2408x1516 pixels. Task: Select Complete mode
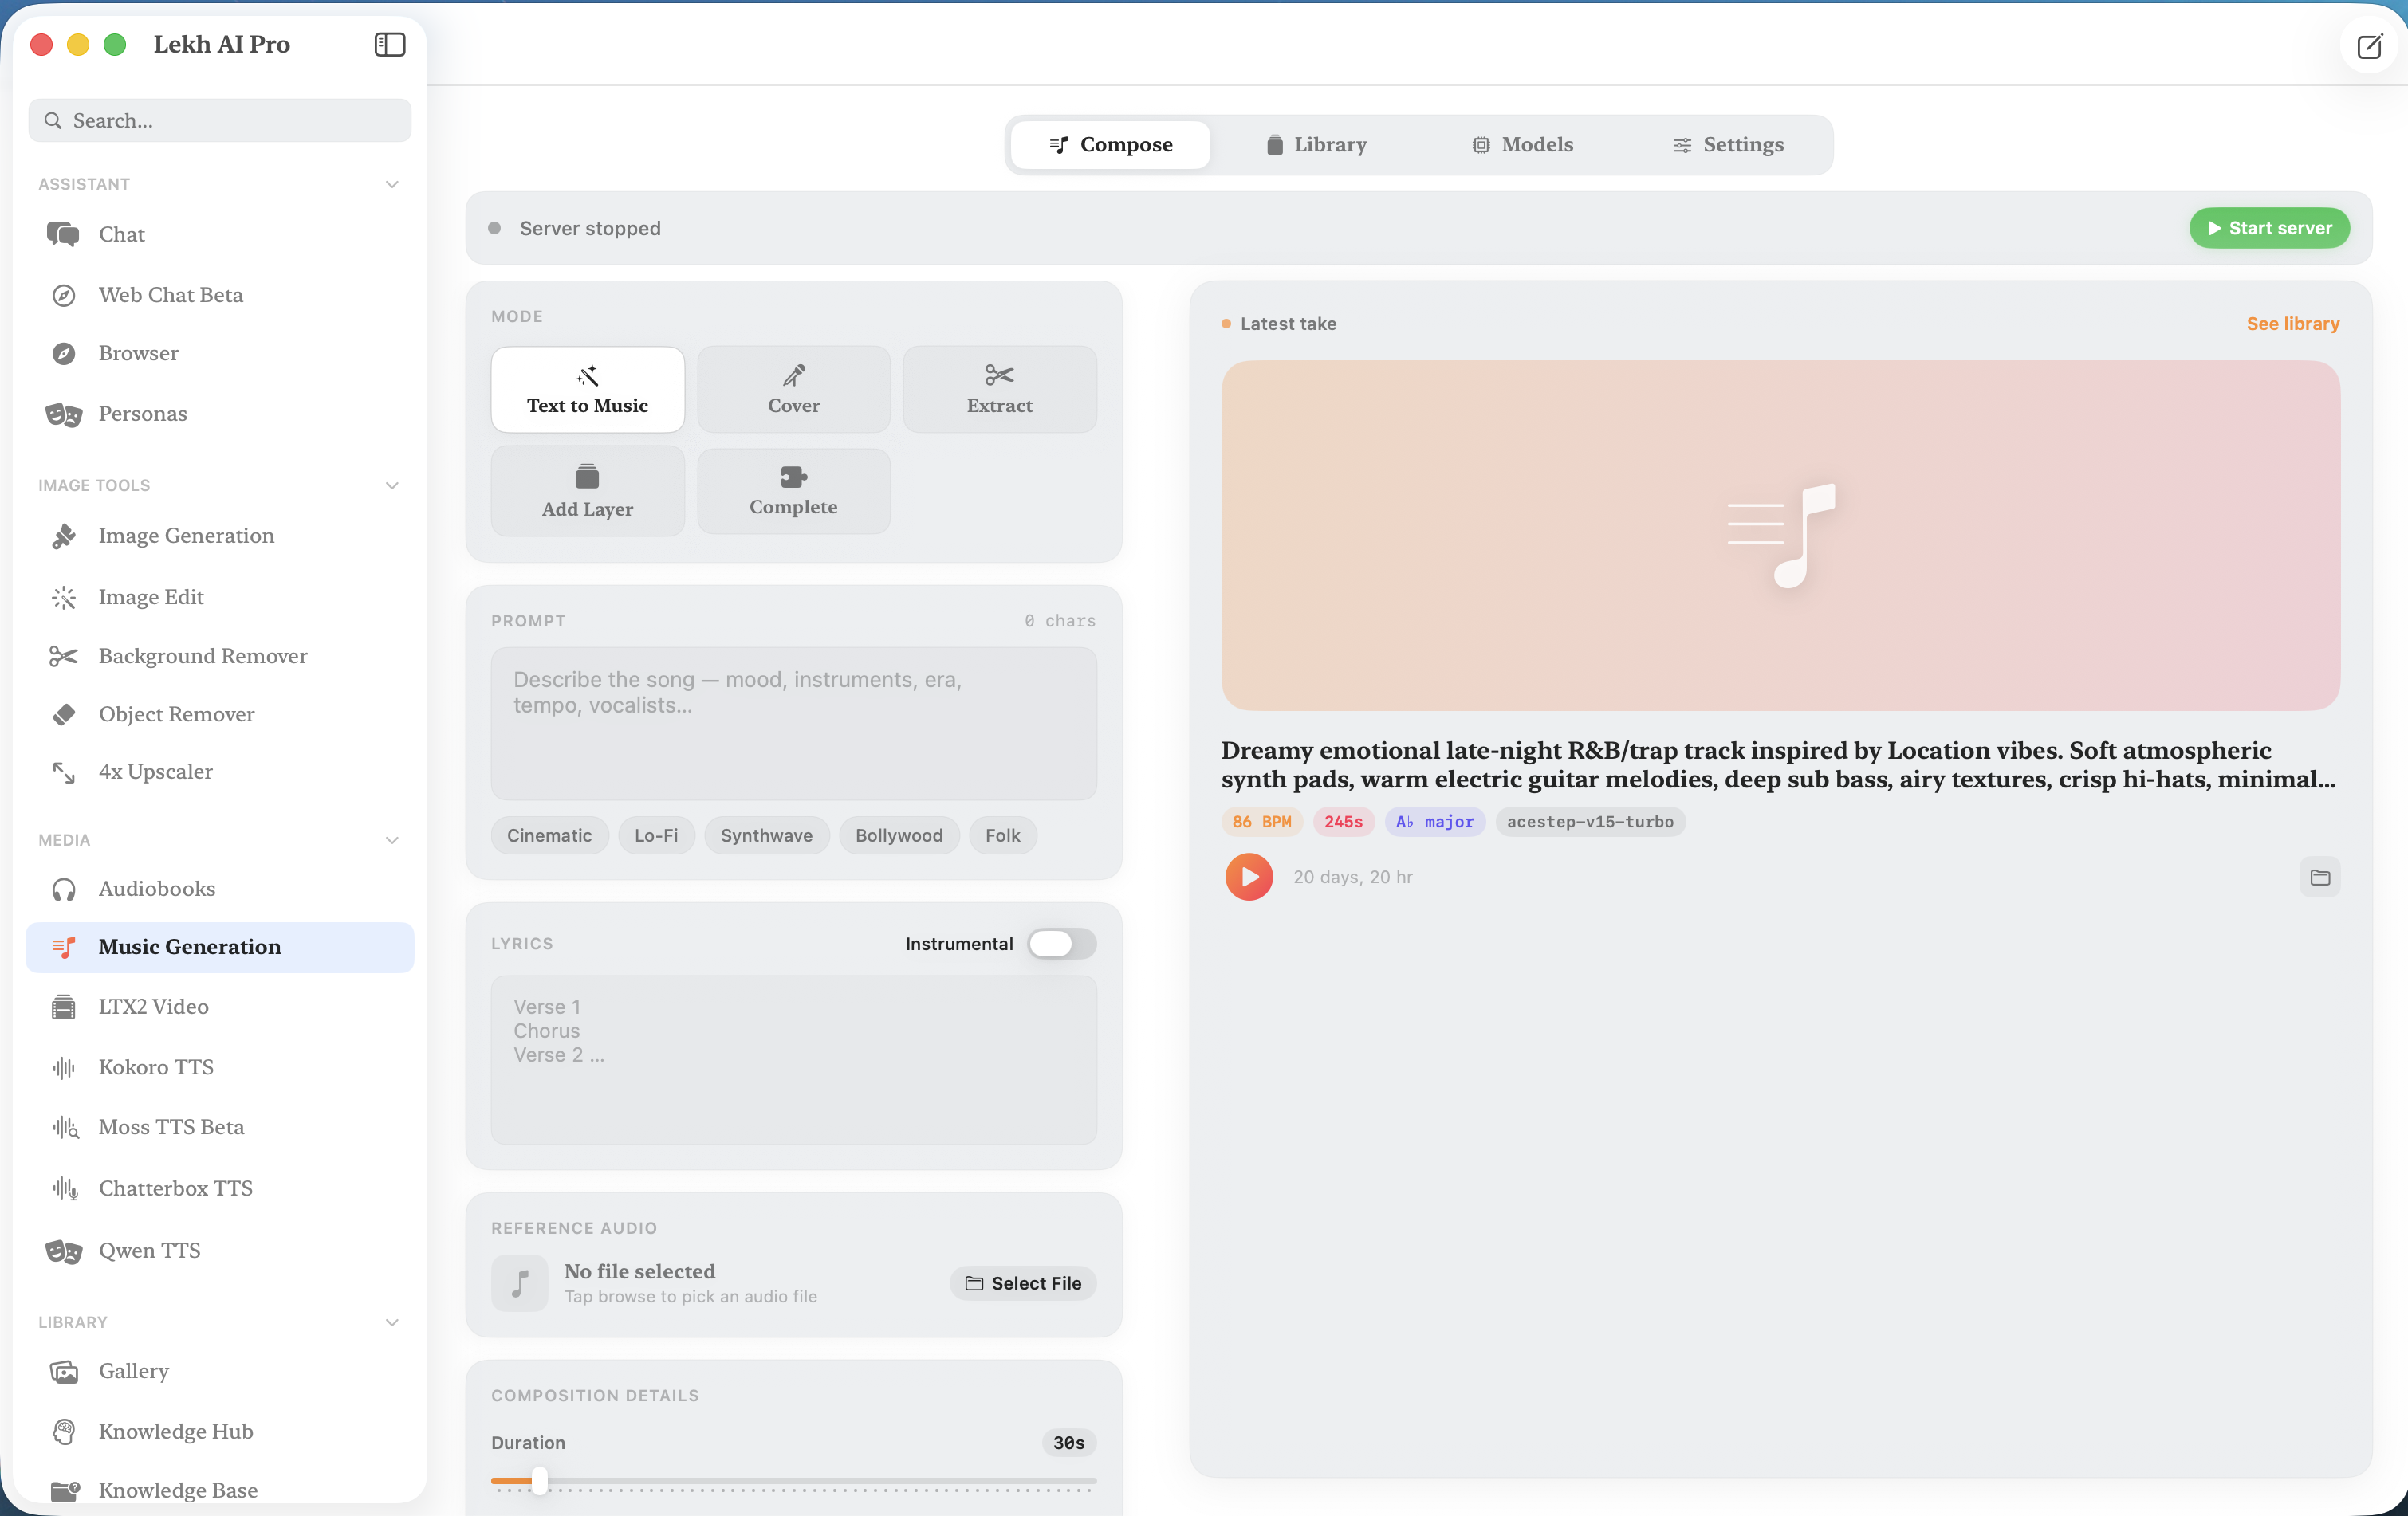click(x=793, y=491)
